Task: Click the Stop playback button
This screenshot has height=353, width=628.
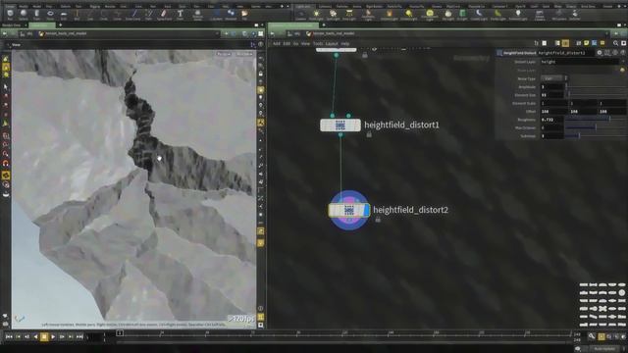Action: tap(44, 337)
